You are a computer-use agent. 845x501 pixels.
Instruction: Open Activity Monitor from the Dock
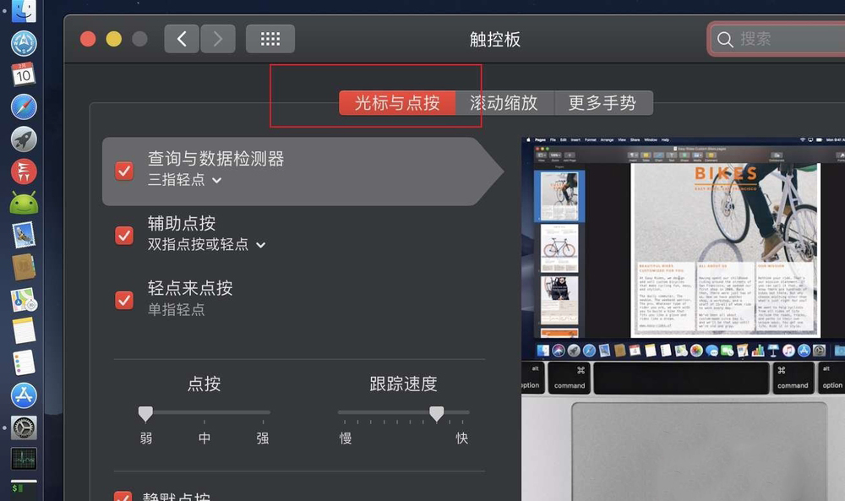(x=24, y=459)
